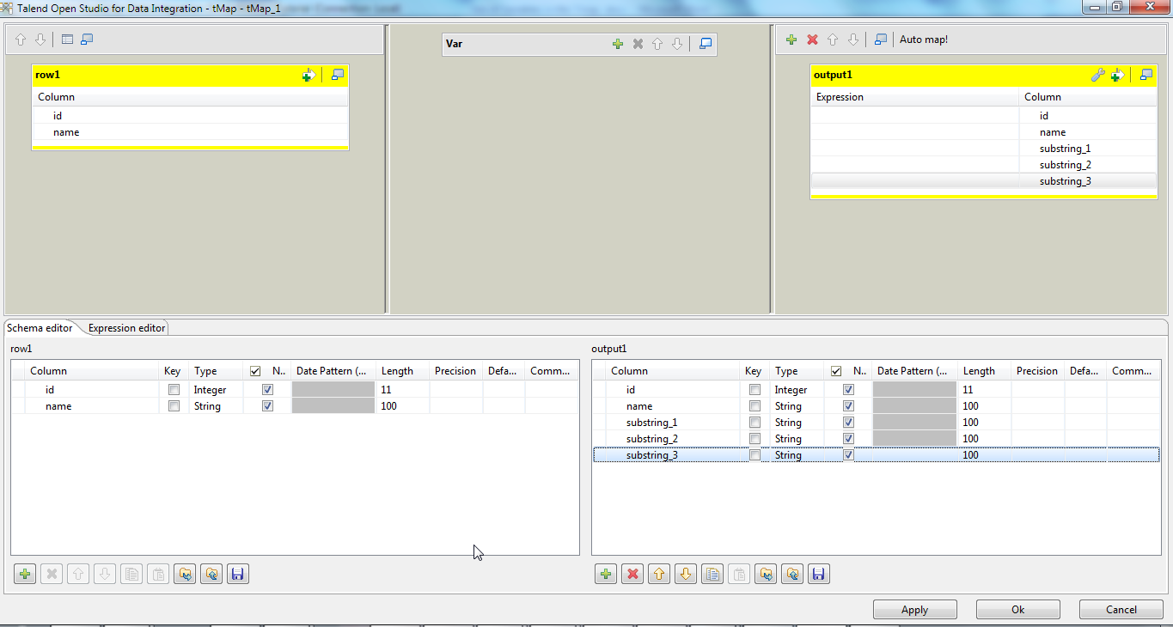The height and width of the screenshot is (627, 1173).
Task: Export row1 schema to file
Action: pyautogui.click(x=212, y=575)
